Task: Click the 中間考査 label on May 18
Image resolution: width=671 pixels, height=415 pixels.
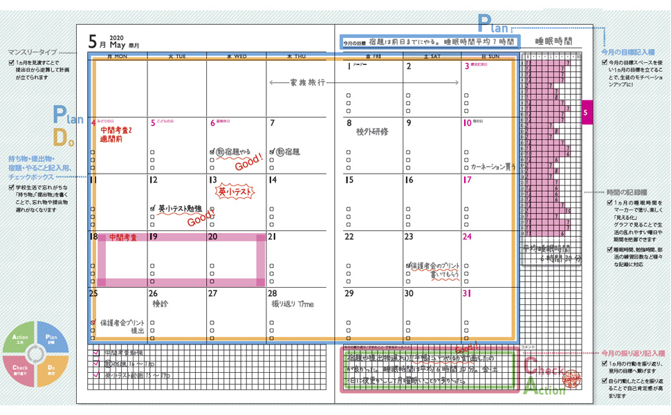Action: pyautogui.click(x=123, y=237)
